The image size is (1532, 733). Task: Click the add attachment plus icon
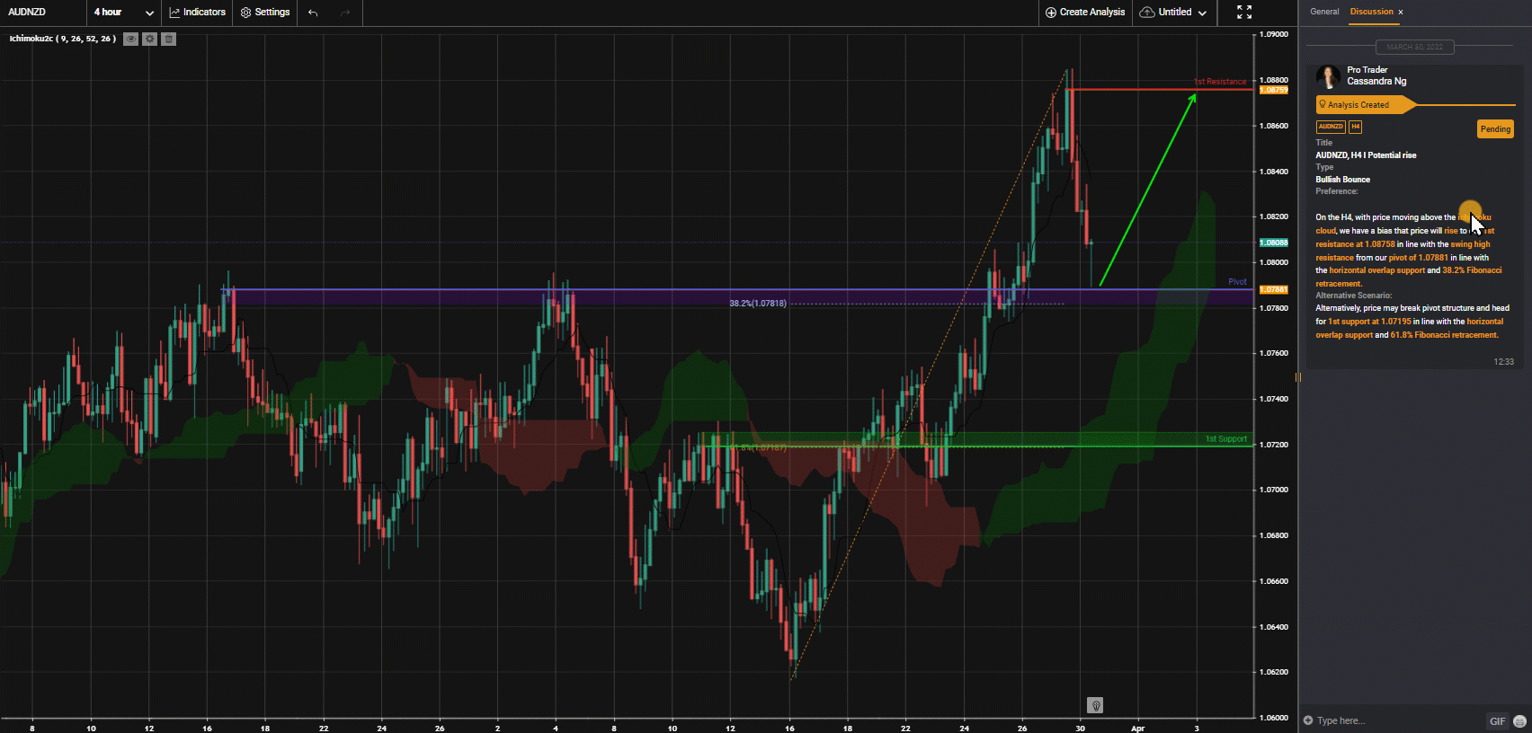pyautogui.click(x=1308, y=720)
